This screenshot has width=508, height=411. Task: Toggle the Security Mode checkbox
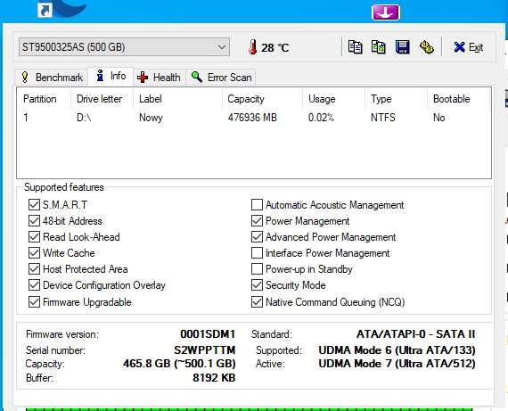(257, 285)
